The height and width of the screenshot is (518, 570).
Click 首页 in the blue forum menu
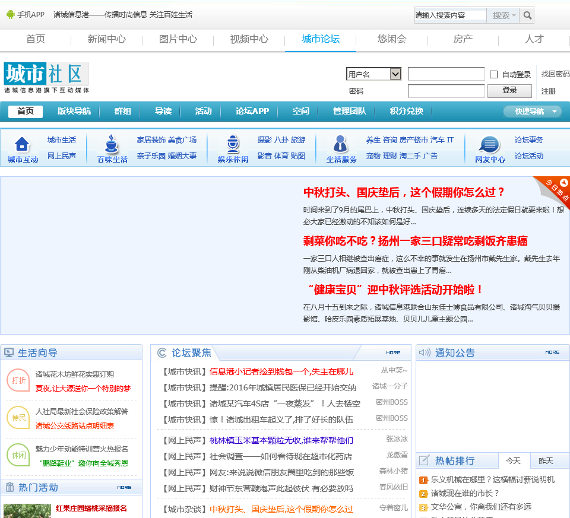point(25,111)
